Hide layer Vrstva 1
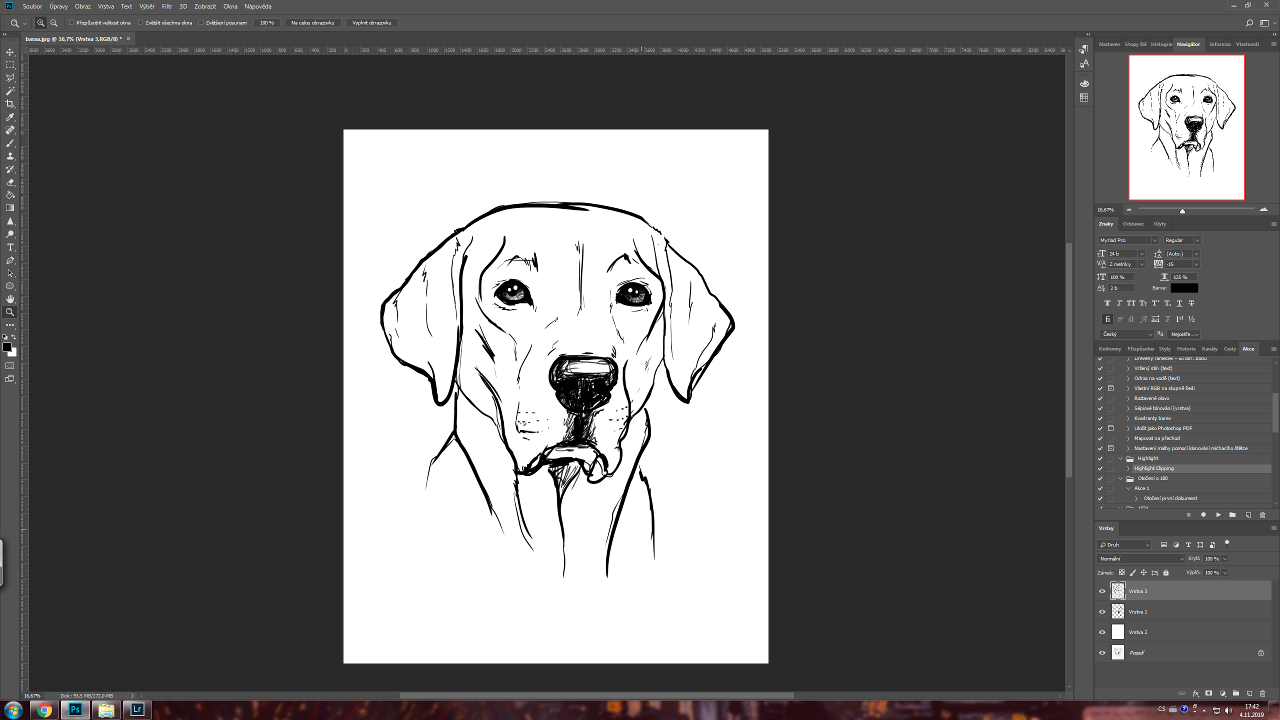1280x720 pixels. [x=1102, y=611]
